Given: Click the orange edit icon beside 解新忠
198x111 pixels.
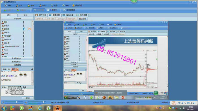Looking at the screenshot, I should (29, 29).
